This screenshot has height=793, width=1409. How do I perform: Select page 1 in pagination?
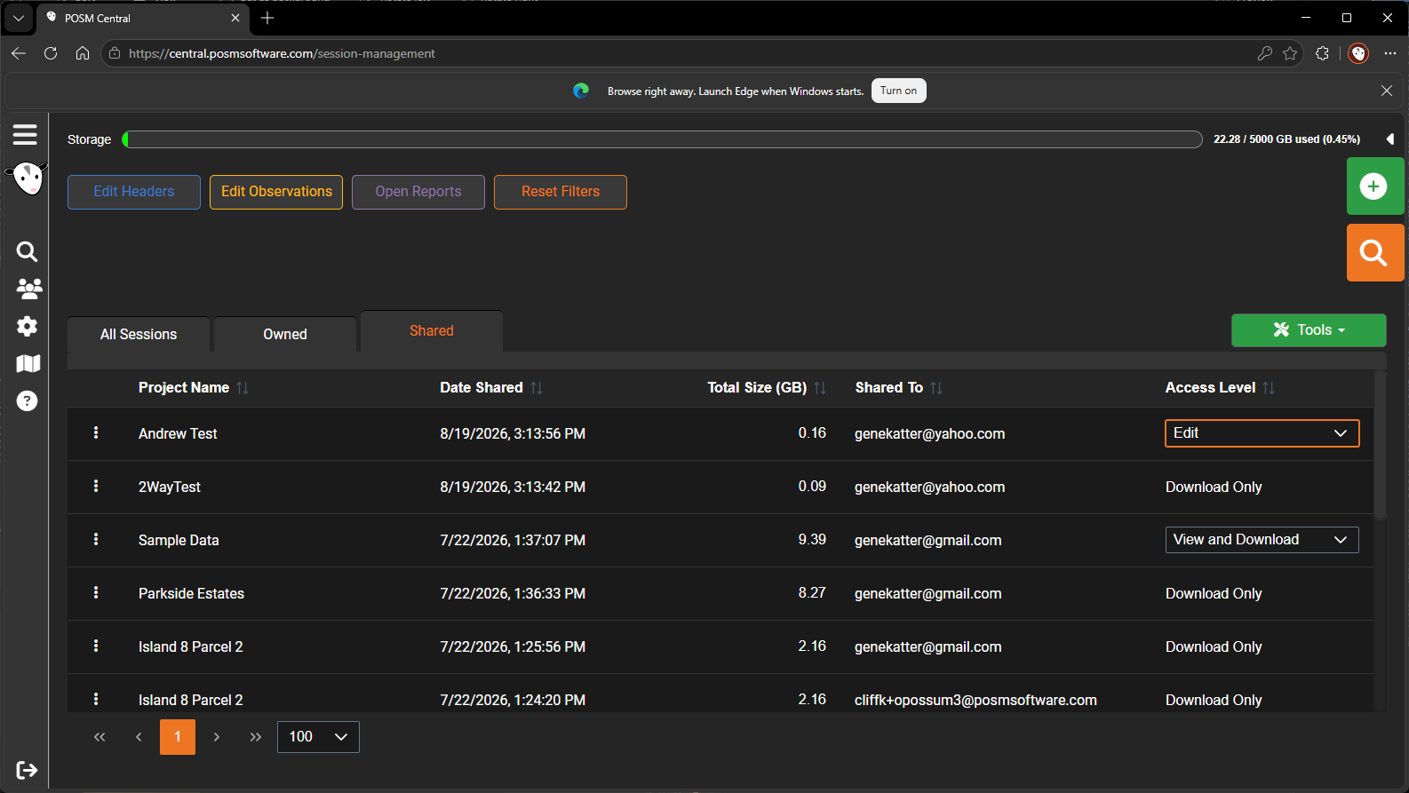coord(178,737)
